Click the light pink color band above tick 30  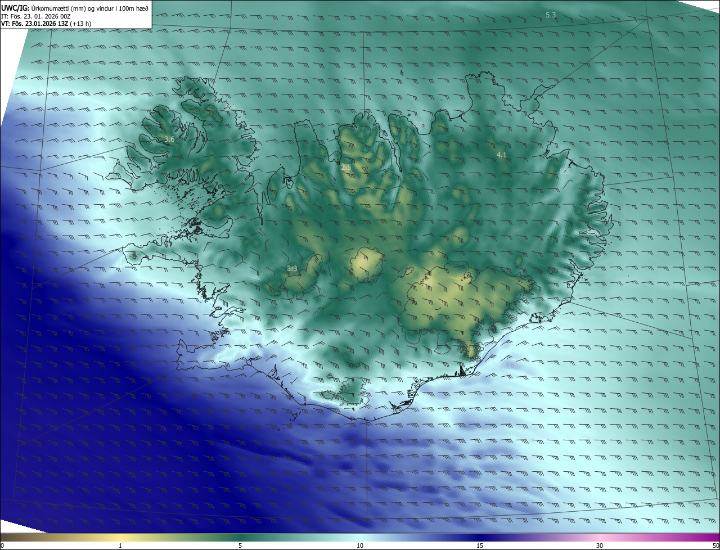pyautogui.click(x=600, y=537)
